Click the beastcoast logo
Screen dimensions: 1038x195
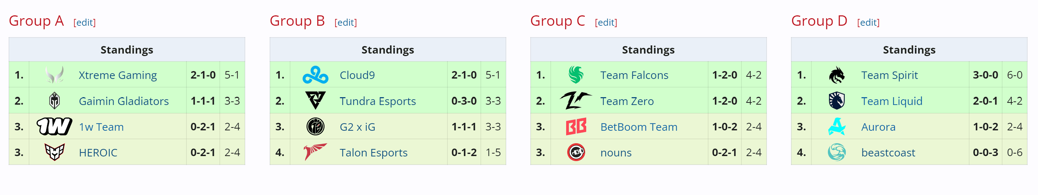point(836,152)
